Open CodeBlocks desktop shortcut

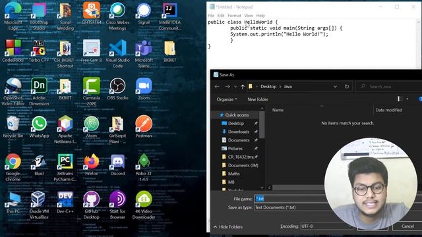(13, 51)
